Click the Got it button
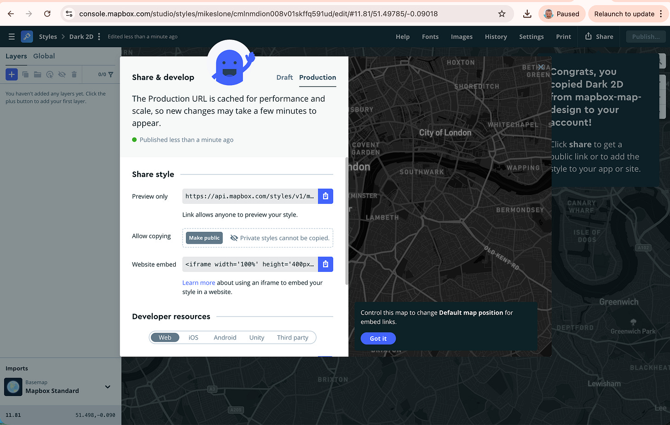The image size is (670, 425). click(378, 339)
